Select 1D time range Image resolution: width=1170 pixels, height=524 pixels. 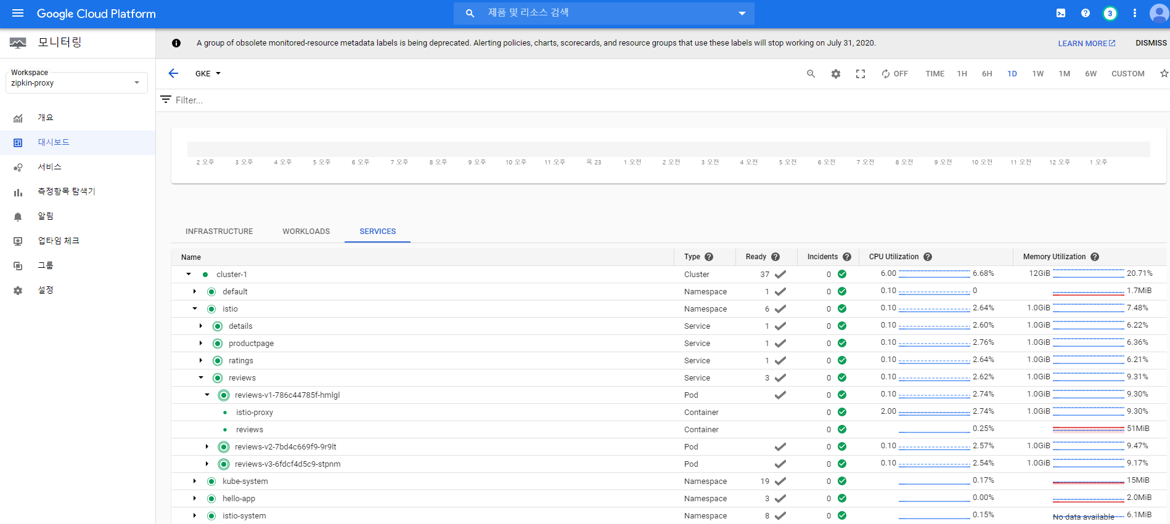point(1012,74)
